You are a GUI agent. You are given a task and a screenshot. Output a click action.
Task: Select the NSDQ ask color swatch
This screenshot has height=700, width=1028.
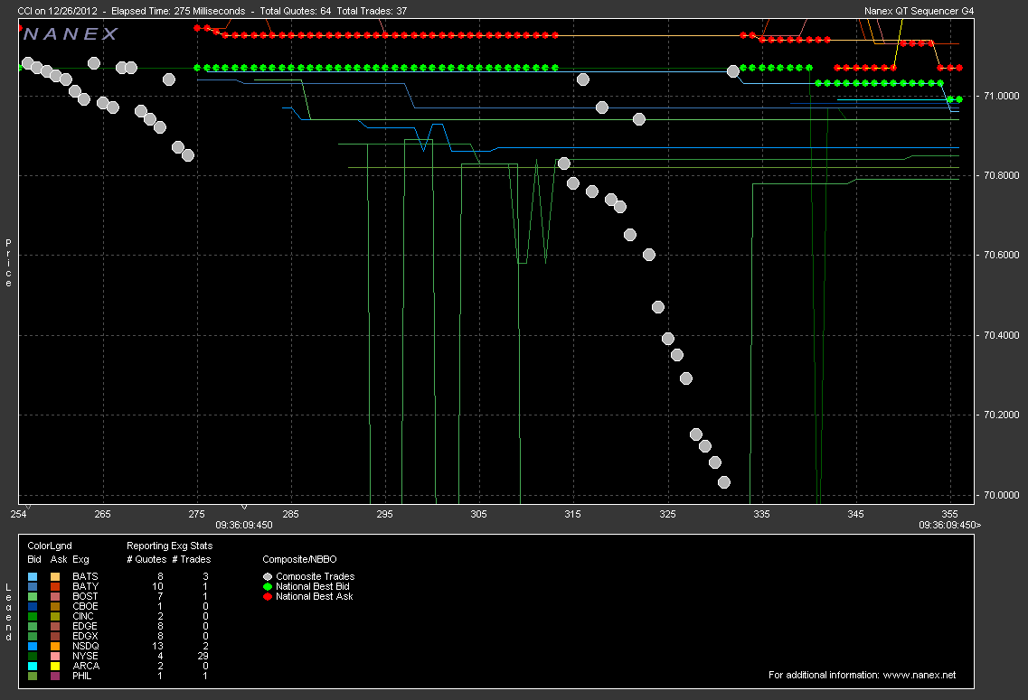(55, 647)
